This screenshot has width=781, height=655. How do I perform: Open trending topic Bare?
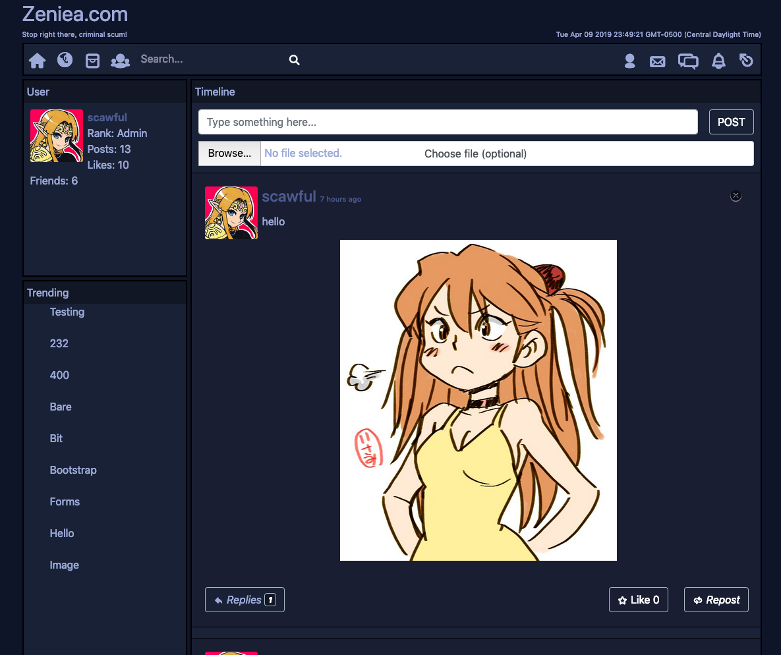(61, 407)
